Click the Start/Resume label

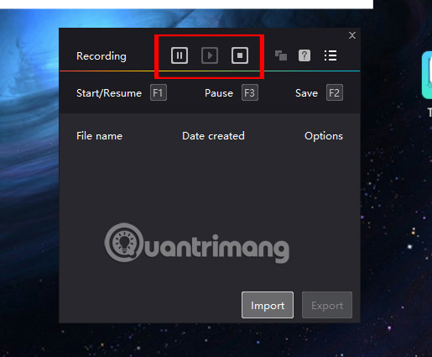coord(109,93)
